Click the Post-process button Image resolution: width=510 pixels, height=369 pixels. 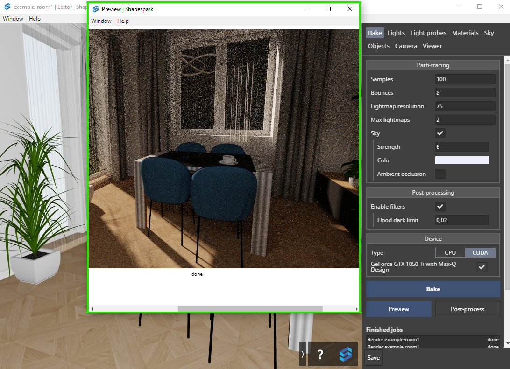coord(467,309)
